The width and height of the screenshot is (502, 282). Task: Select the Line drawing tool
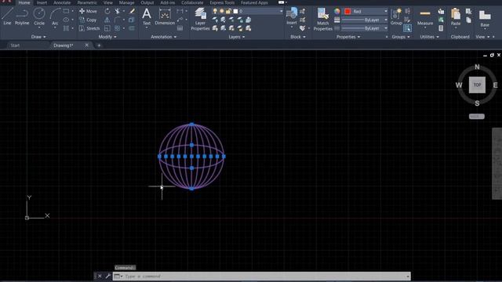click(7, 16)
